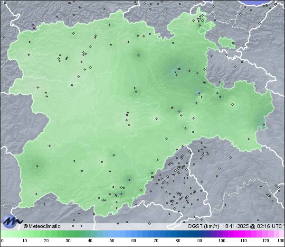Click the scale number 60 on the legend
This screenshot has height=247, width=285.
[134, 241]
